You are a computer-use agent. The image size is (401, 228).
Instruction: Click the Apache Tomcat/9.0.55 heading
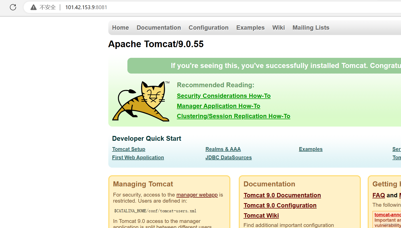(156, 44)
